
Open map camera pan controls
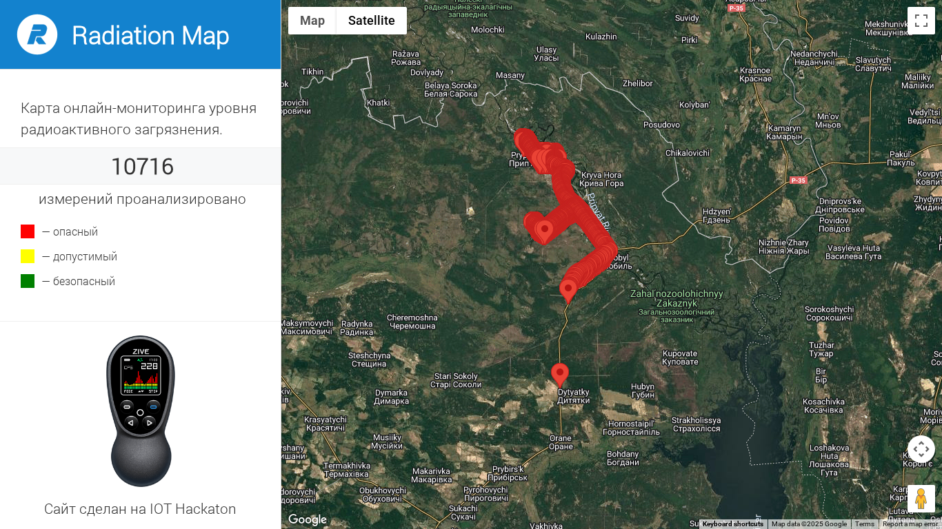point(921,449)
